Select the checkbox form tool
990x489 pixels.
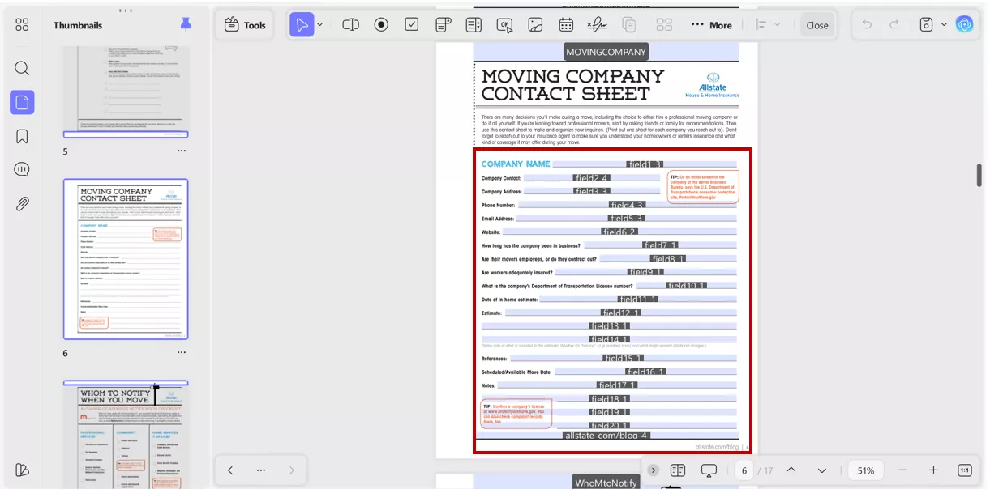click(x=412, y=25)
